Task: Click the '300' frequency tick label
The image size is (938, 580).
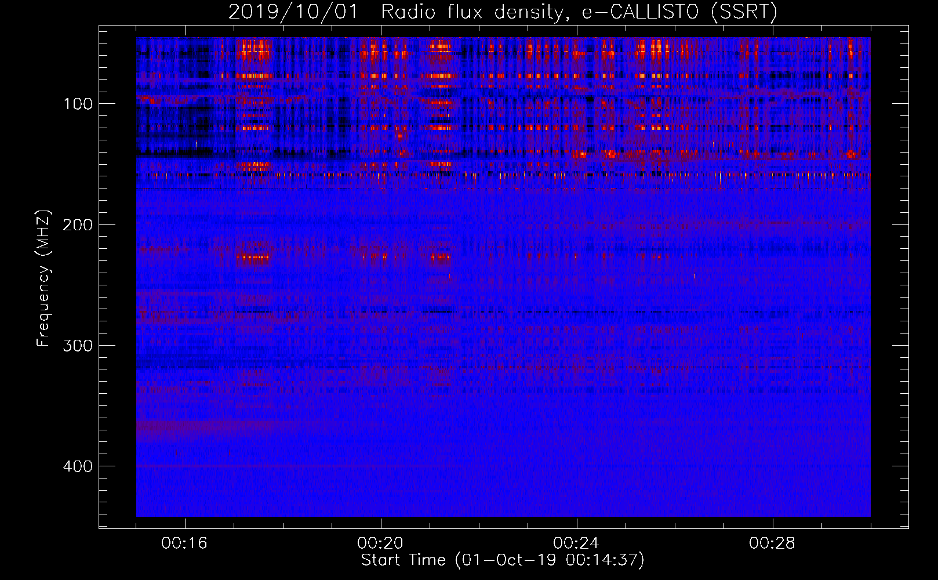Action: point(77,346)
